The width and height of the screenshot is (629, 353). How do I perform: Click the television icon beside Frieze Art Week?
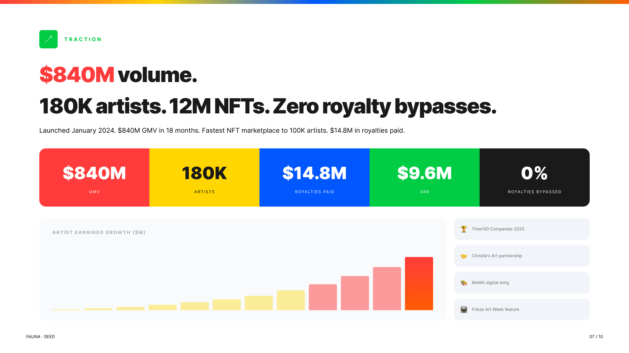[464, 310]
